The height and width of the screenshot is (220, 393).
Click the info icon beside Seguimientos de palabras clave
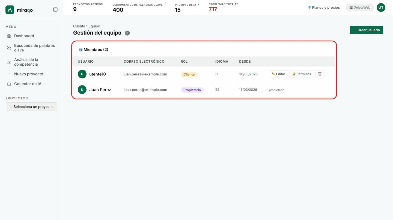click(x=165, y=4)
